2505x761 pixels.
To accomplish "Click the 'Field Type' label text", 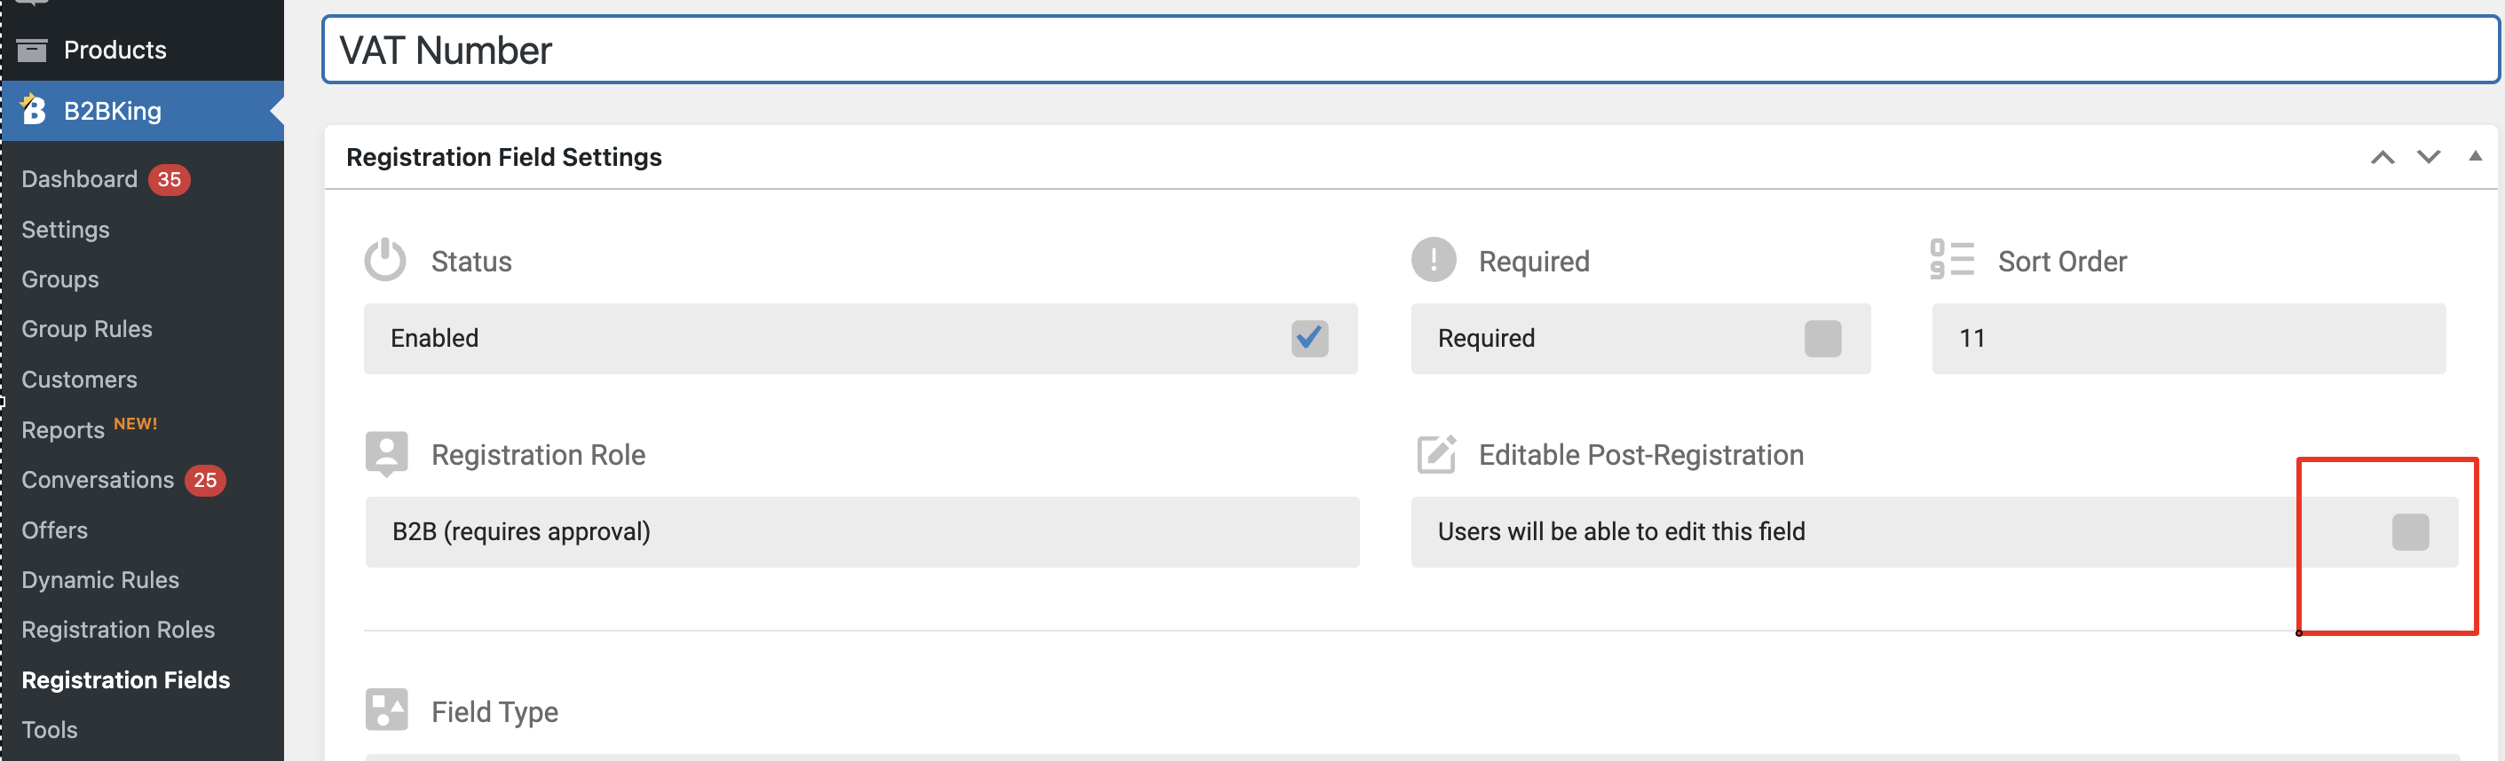I will coord(494,712).
